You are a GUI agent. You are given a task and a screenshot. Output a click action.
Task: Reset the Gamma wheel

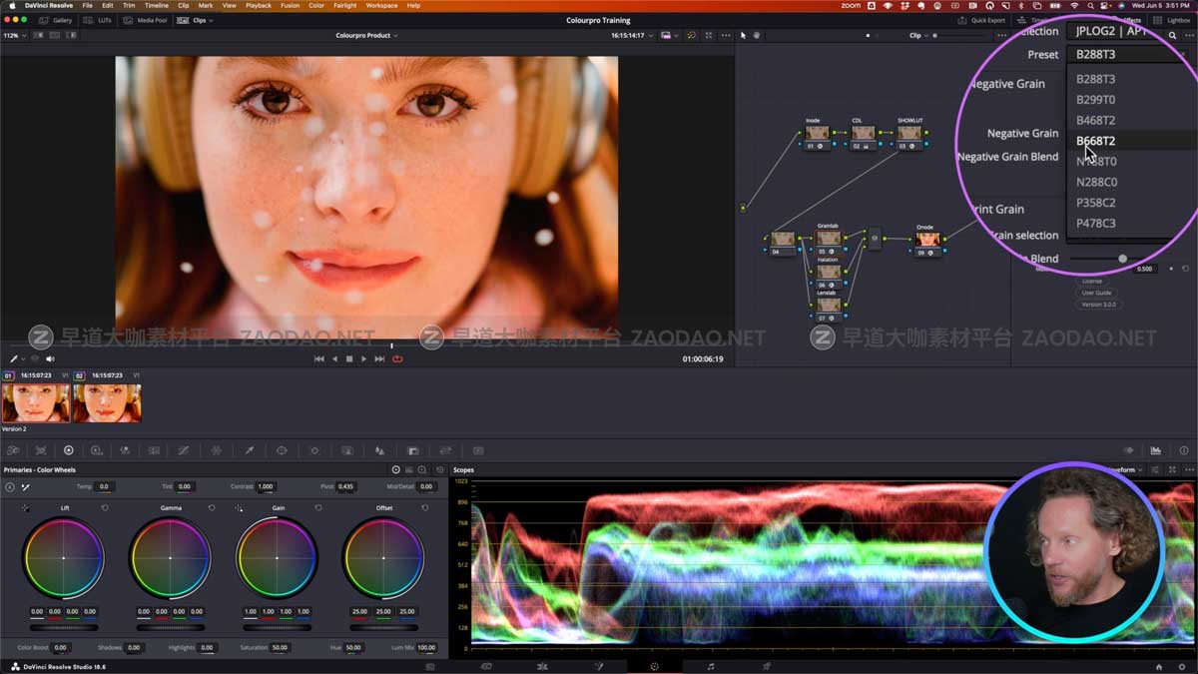[212, 508]
